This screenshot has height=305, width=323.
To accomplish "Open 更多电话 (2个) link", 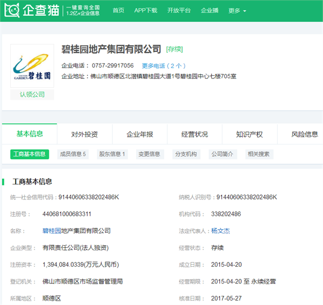I will point(164,66).
